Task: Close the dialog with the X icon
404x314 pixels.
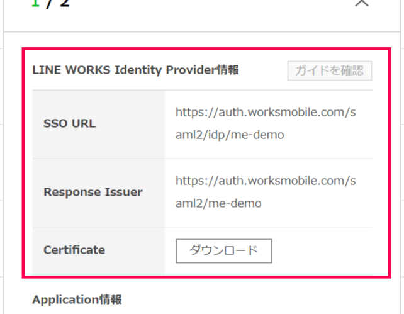Action: click(362, 3)
